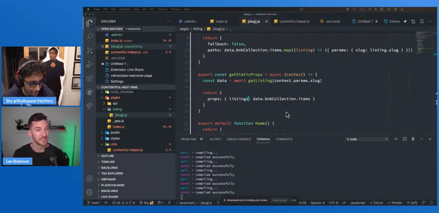Split the terminal panel

[405, 139]
